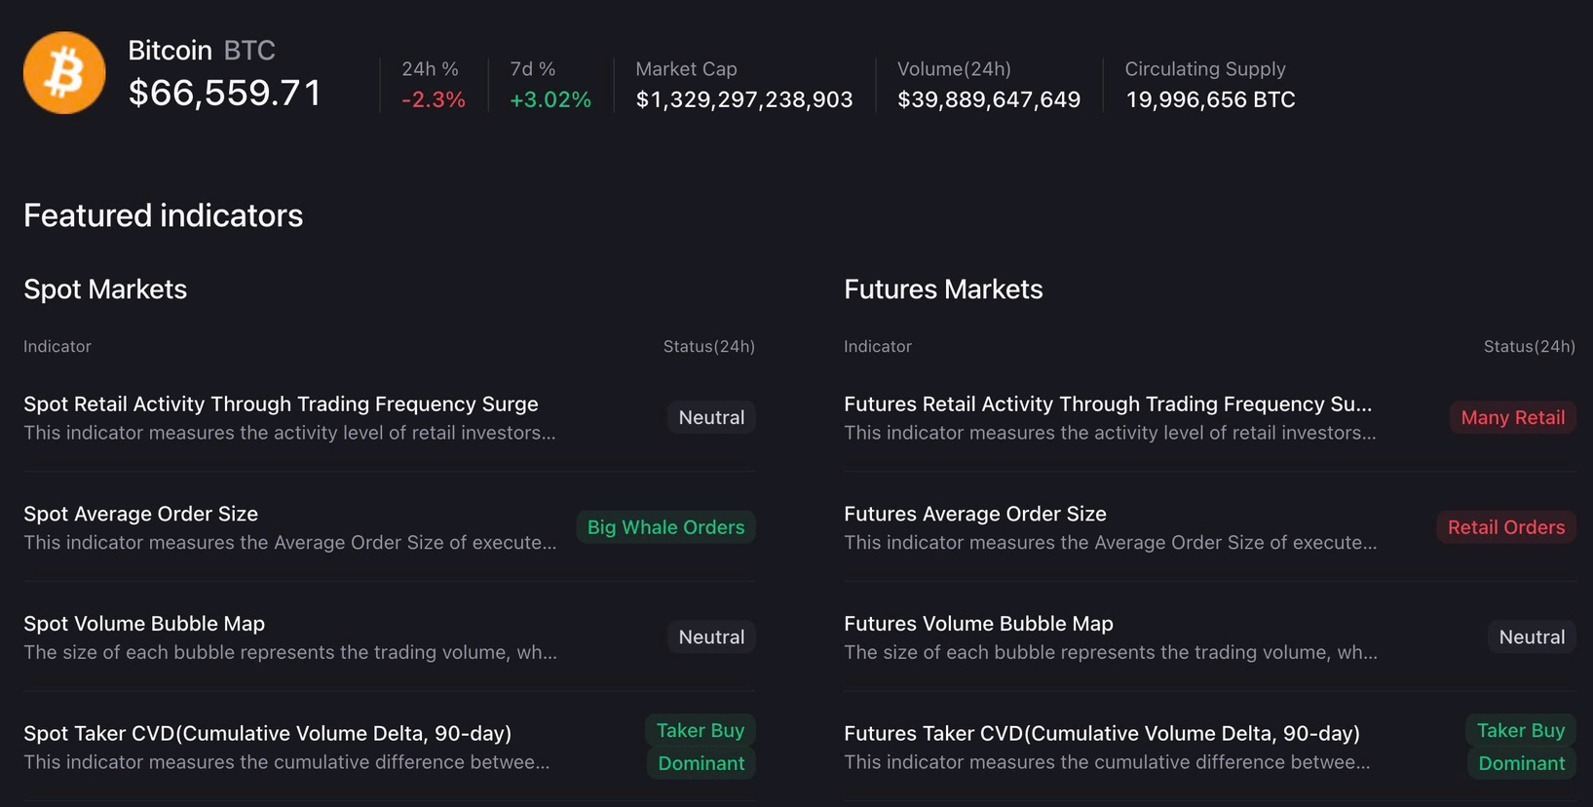
Task: Open Futures Retail Activity Through Trading Frequency indicator
Action: coord(1107,403)
